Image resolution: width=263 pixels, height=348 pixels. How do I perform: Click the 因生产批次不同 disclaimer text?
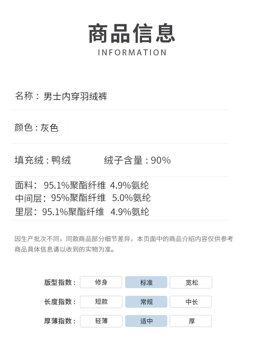coord(124,239)
